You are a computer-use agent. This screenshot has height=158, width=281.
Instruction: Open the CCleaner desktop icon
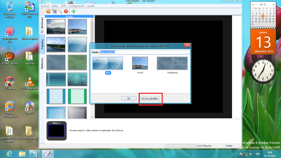tap(10, 83)
